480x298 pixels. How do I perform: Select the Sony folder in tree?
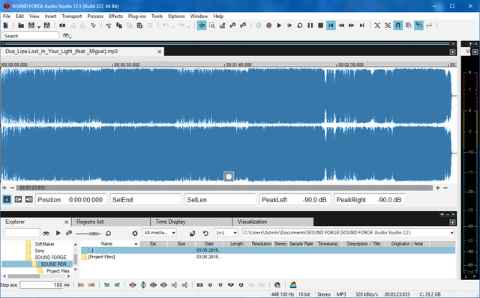39,251
